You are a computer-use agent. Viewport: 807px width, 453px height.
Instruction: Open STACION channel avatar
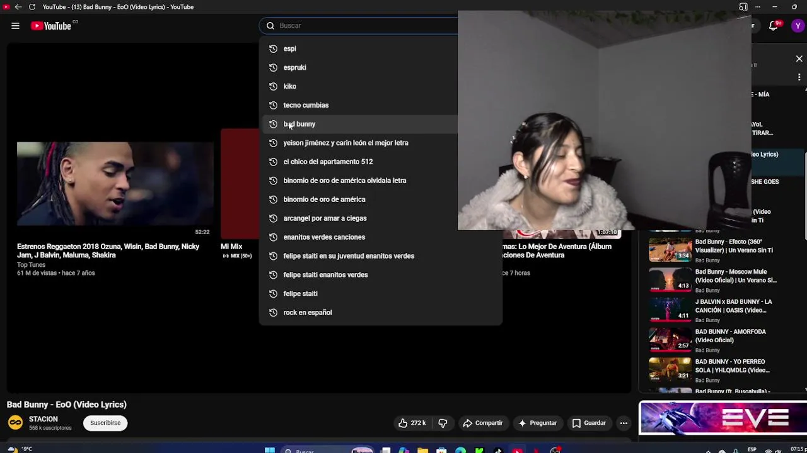[x=16, y=423]
